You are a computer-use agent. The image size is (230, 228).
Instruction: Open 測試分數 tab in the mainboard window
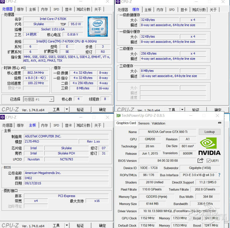(83, 125)
